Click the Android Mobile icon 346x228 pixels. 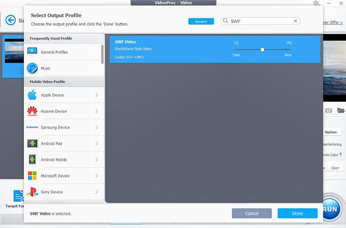[32, 160]
